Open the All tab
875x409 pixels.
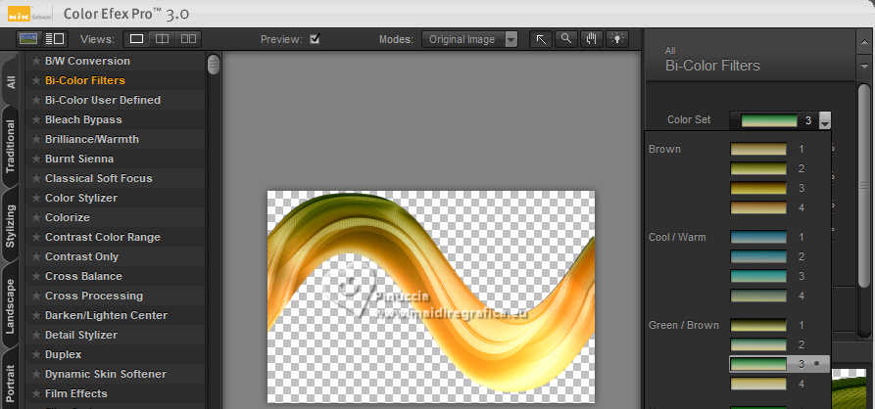[11, 81]
